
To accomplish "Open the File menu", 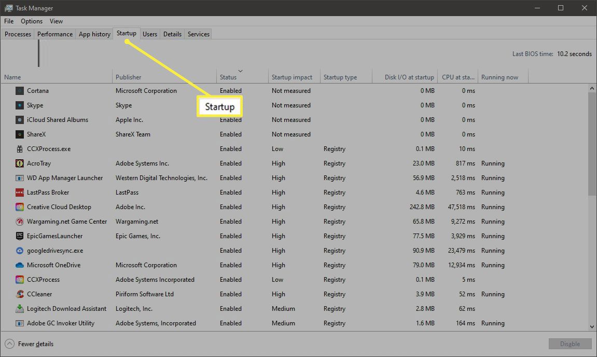I will pos(9,21).
